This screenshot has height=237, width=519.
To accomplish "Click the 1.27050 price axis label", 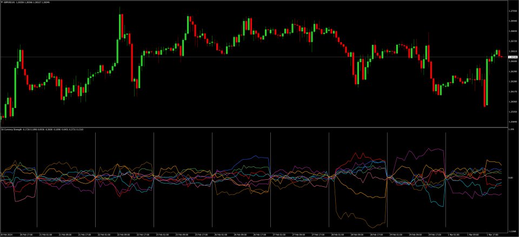I will pos(513,11).
